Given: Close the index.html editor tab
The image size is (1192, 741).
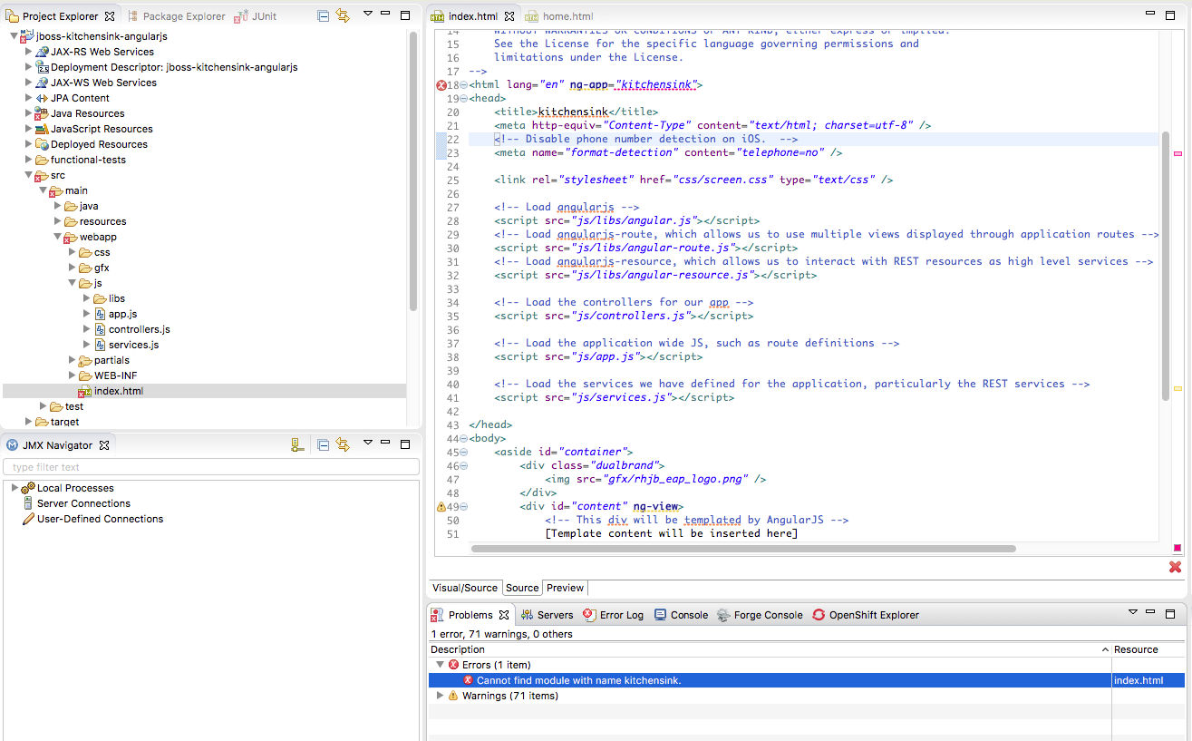Looking at the screenshot, I should (x=509, y=16).
